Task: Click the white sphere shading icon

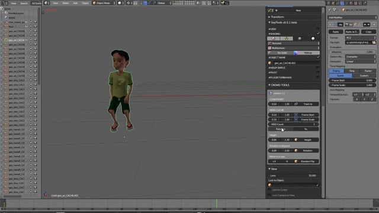Action: 313,38
